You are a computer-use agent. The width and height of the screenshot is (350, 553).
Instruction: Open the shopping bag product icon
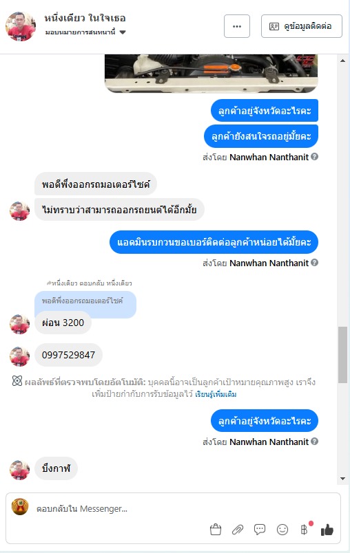tap(216, 530)
